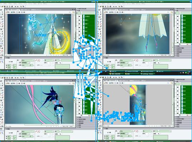This screenshot has width=192, height=142.
Task: Click the Undo arrow above the pink-ribbon canvas
Action: click(15, 78)
